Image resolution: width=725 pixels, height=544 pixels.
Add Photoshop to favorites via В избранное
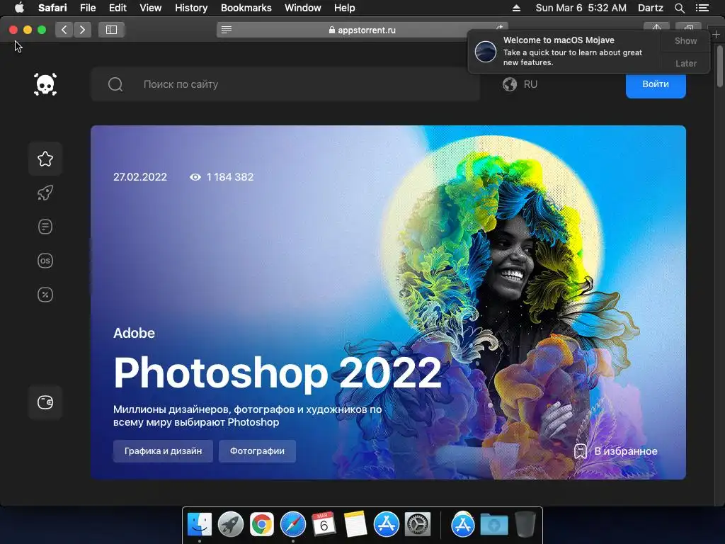click(x=616, y=451)
